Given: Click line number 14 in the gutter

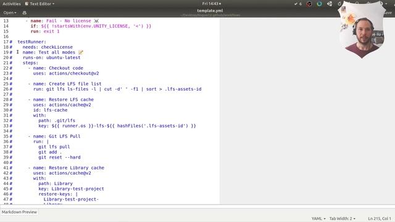Looking at the screenshot, I should pos(6,26).
